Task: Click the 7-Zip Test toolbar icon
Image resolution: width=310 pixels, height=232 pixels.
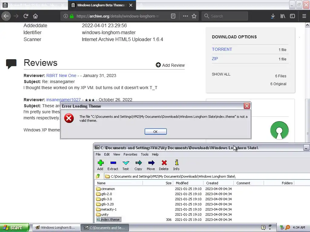Action: click(x=126, y=165)
